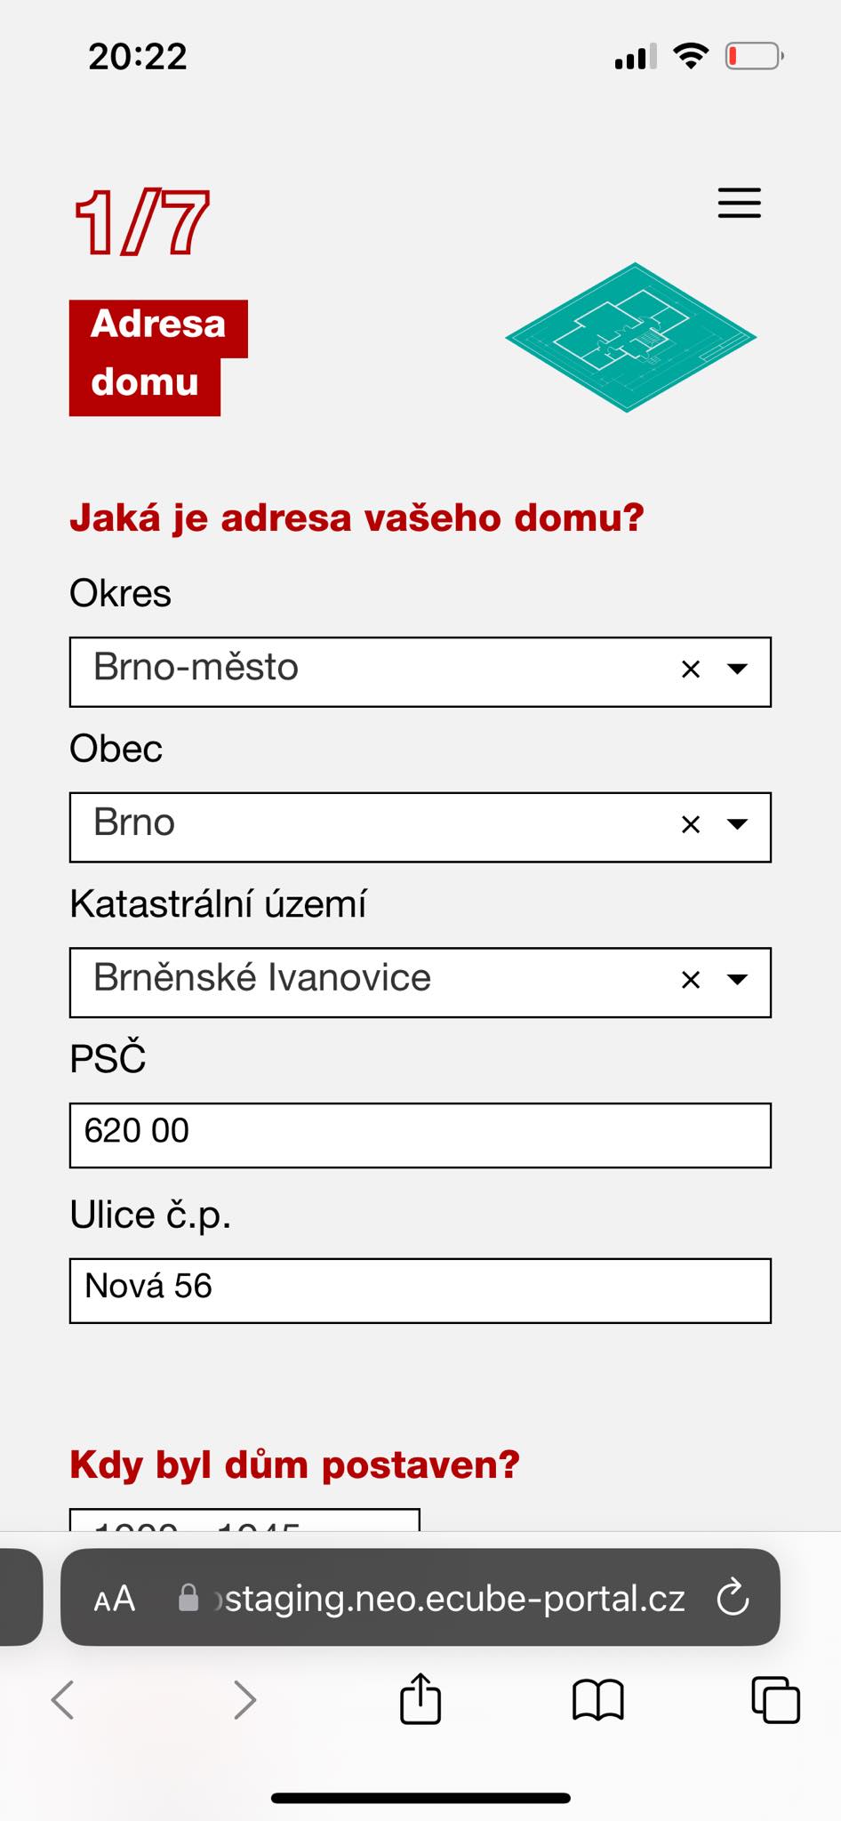Viewport: 841px width, 1821px height.
Task: Click the PSČ input field
Action: click(420, 1135)
